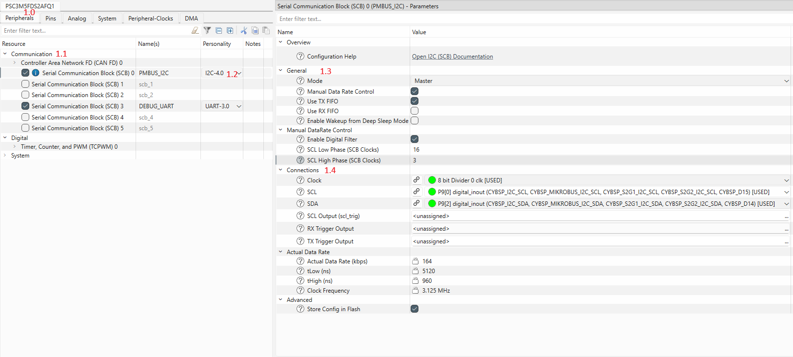Switch to the DMA tab
Viewport: 793px width, 357px height.
192,18
